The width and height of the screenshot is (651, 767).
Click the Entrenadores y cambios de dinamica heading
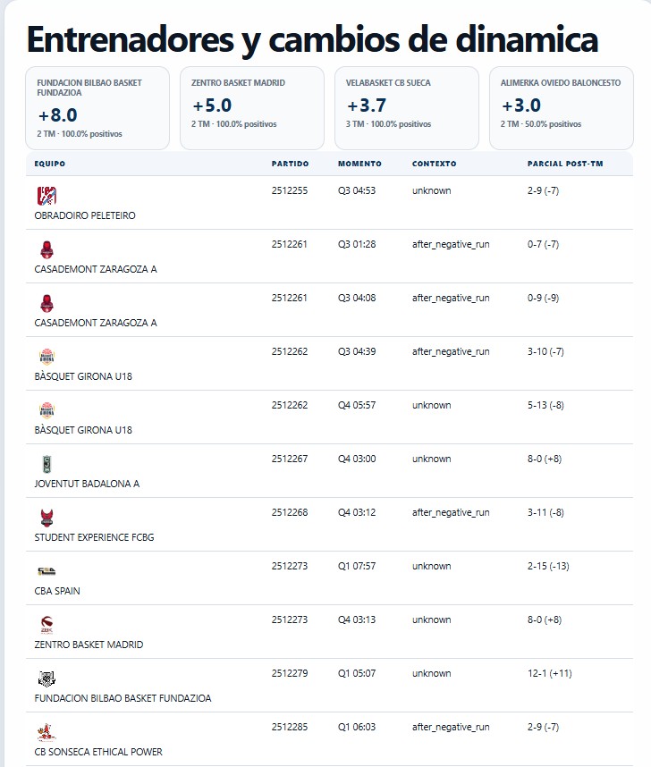(312, 40)
